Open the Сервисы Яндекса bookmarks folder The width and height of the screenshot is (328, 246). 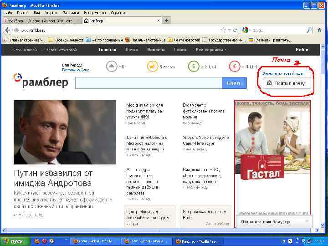pos(66,40)
